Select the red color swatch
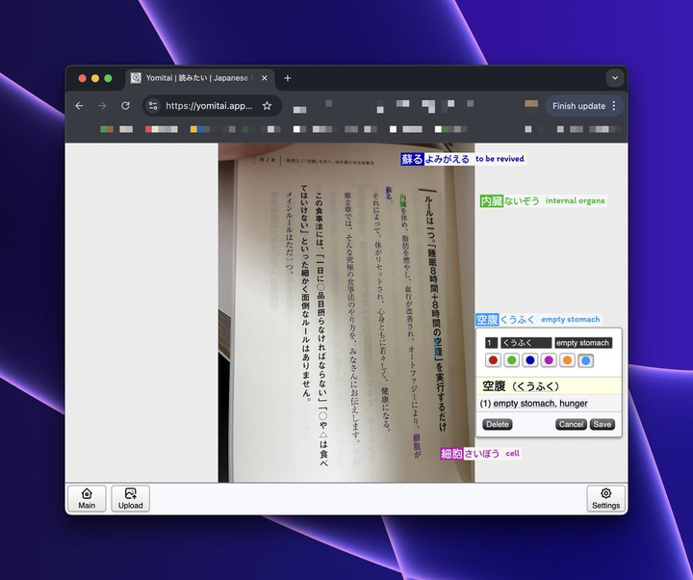Viewport: 693px width, 580px height. 493,360
